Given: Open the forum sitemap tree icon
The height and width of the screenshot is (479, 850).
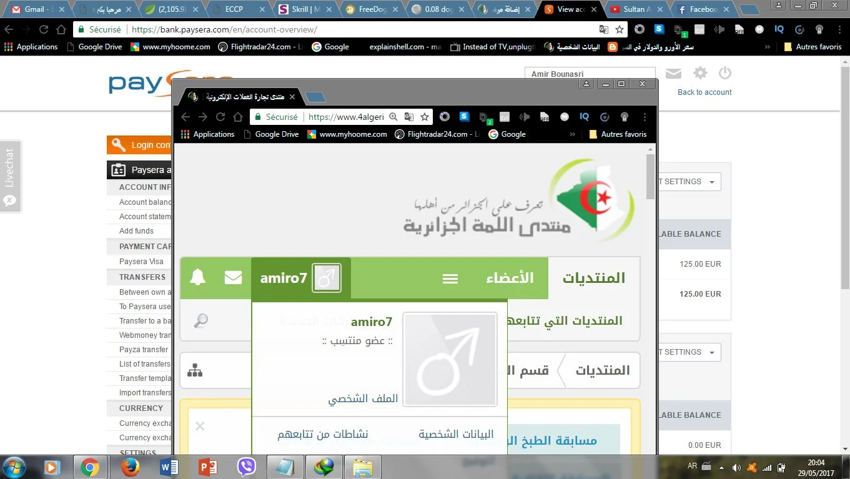Looking at the screenshot, I should coord(195,370).
